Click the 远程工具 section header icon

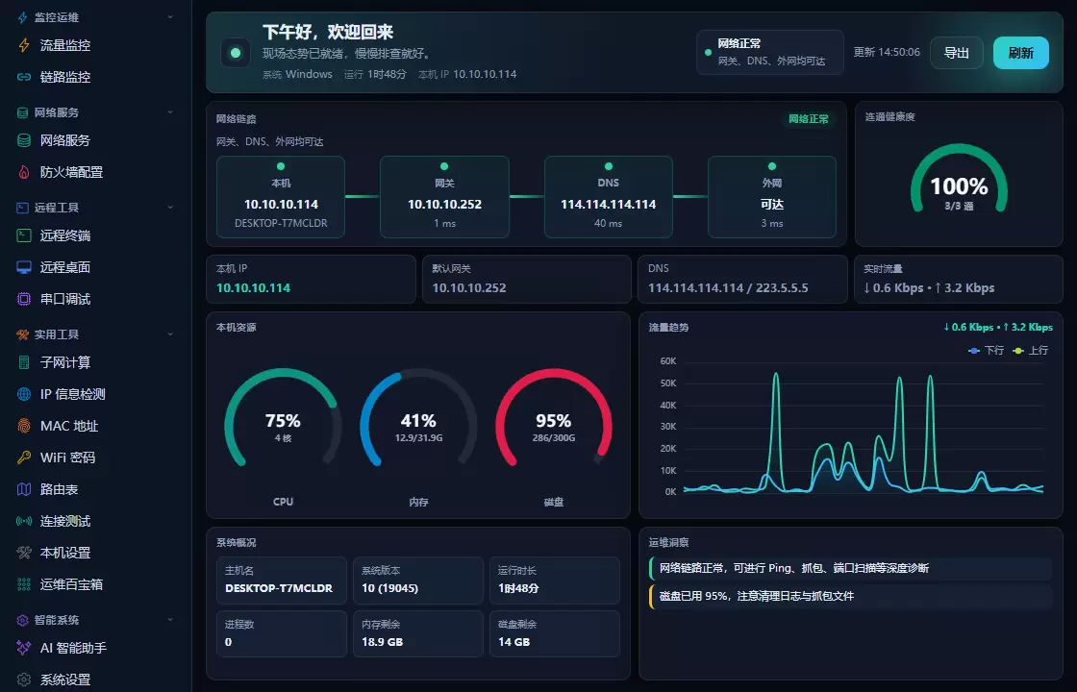[22, 208]
